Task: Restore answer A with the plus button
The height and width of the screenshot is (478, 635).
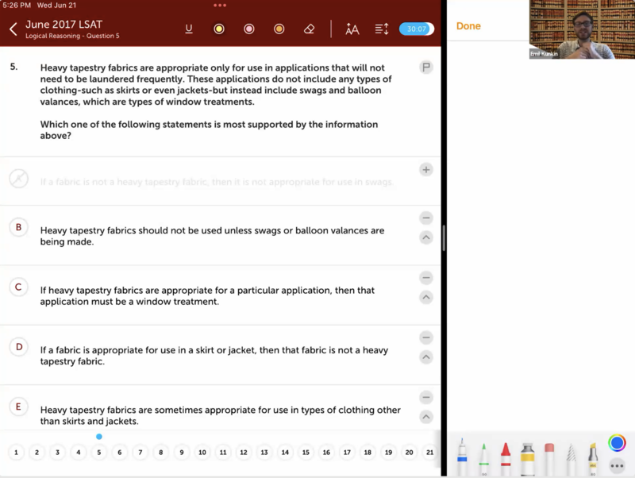Action: click(x=426, y=169)
